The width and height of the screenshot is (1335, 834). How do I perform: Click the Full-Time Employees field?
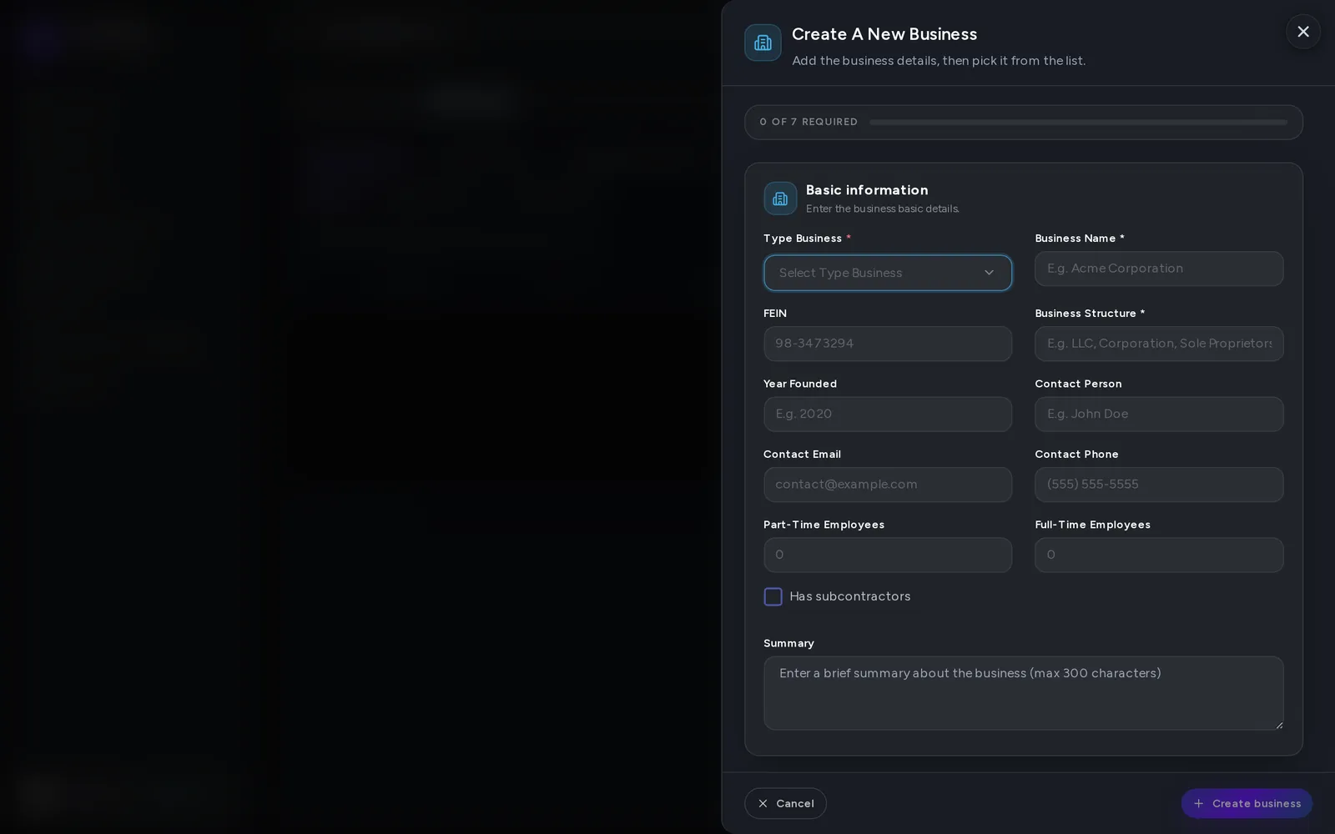click(x=1159, y=555)
